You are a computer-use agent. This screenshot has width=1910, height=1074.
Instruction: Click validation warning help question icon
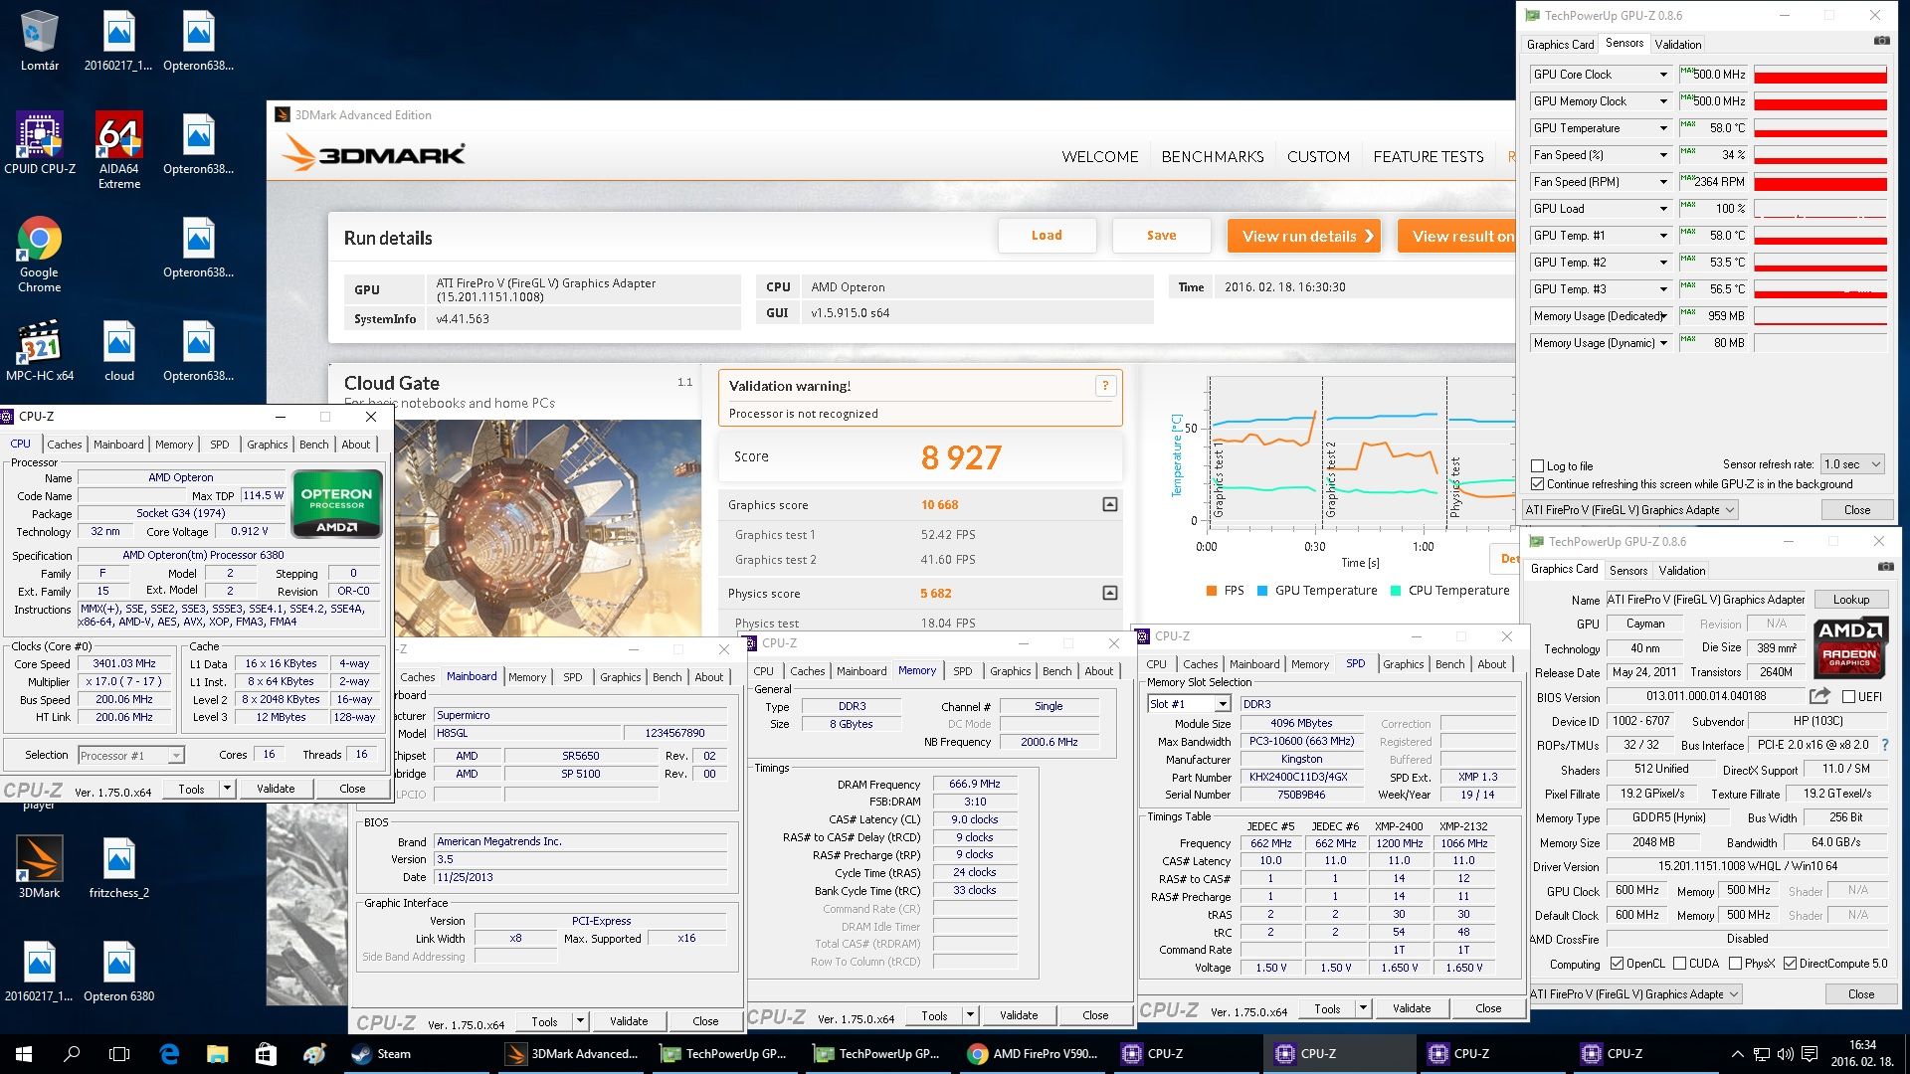pos(1104,386)
